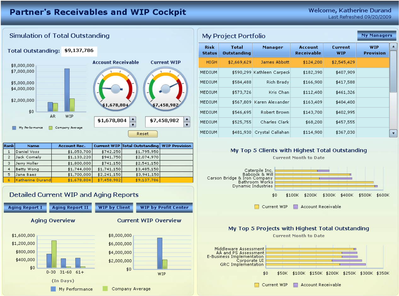The image size is (399, 296).
Task: Decrease the Current WIP stepper value
Action: click(187, 125)
